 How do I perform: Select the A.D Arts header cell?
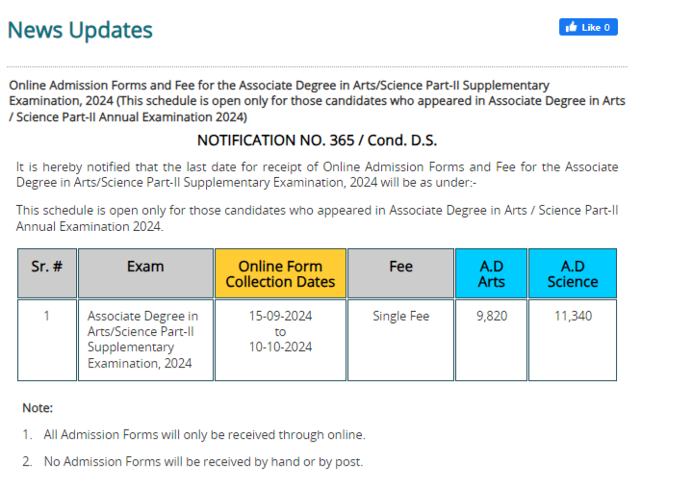(x=491, y=273)
